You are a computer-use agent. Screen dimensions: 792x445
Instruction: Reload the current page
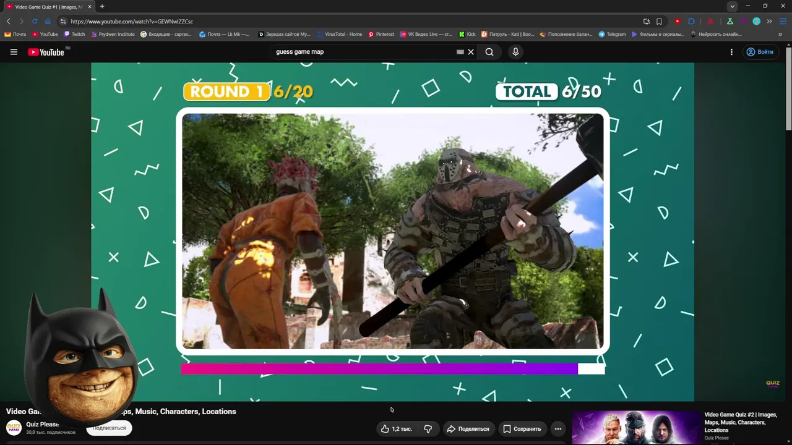(x=35, y=21)
